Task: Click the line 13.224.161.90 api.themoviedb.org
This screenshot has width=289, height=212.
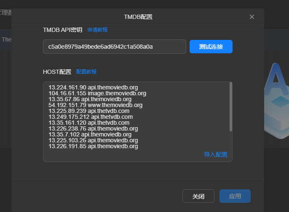Action: pos(93,87)
